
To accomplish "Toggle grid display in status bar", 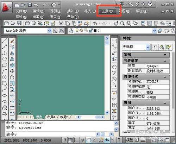I will pyautogui.click(x=70, y=140).
